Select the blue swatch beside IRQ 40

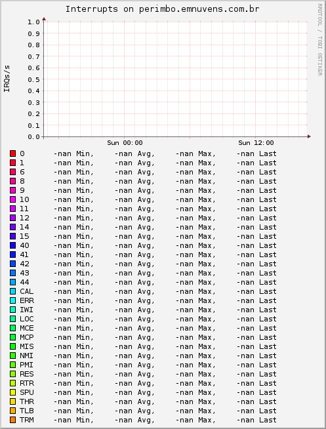(x=13, y=245)
